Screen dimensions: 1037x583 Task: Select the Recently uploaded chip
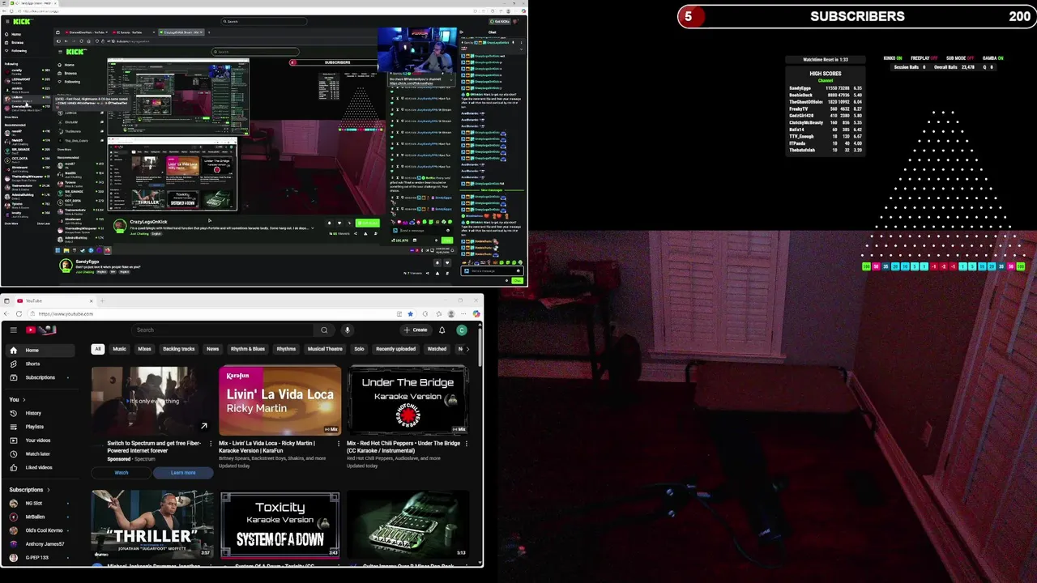(395, 349)
